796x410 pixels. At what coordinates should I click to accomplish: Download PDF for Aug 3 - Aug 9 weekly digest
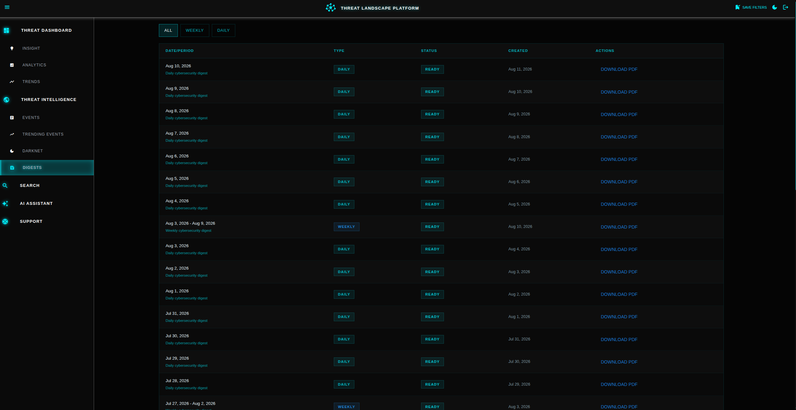click(619, 227)
